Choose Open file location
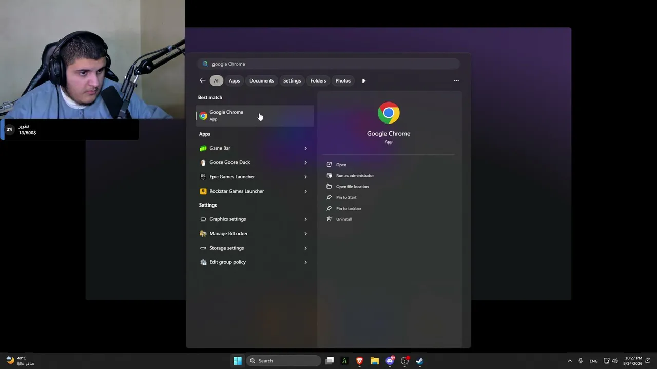 [352, 187]
